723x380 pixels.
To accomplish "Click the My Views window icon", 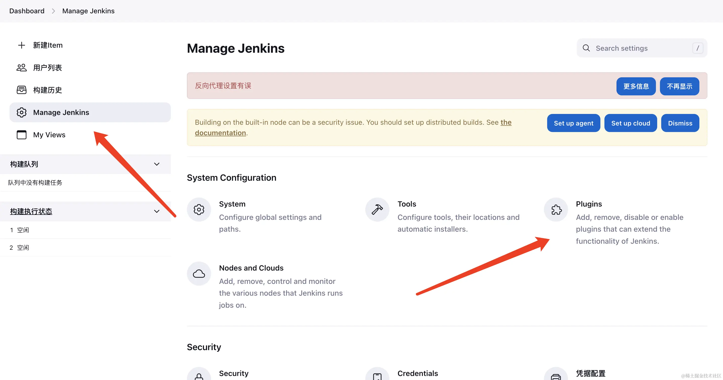I will [x=22, y=135].
